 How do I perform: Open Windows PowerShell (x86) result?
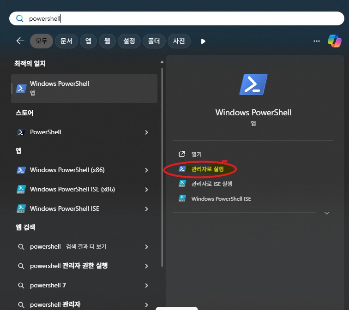(84, 170)
